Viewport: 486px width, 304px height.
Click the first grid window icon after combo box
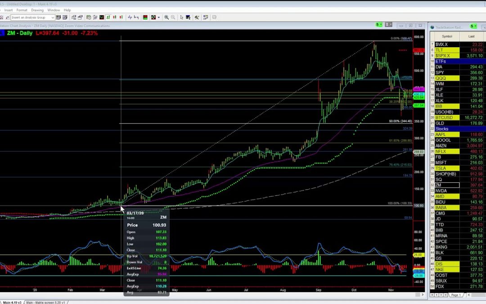[58, 18]
